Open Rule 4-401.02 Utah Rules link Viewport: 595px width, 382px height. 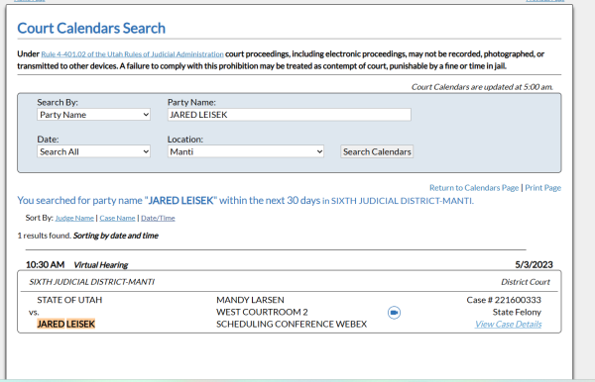pyautogui.click(x=132, y=54)
